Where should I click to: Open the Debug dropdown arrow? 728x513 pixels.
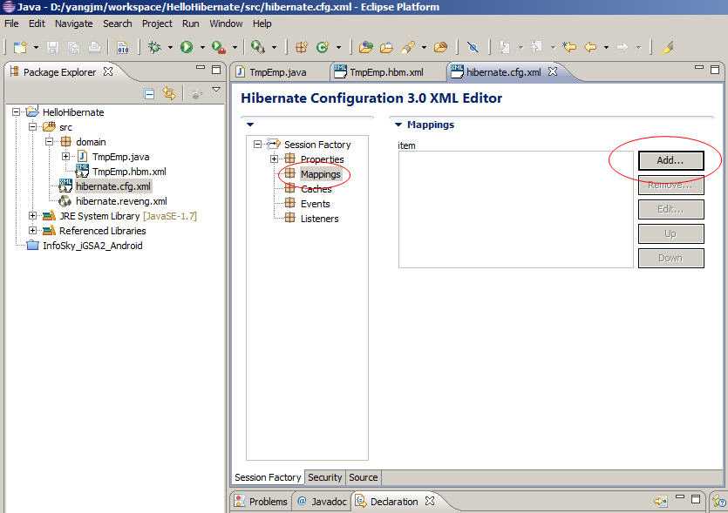[170, 47]
